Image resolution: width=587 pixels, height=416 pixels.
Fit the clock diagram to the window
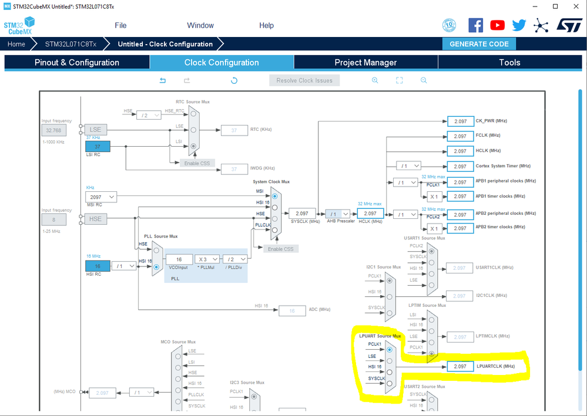400,80
